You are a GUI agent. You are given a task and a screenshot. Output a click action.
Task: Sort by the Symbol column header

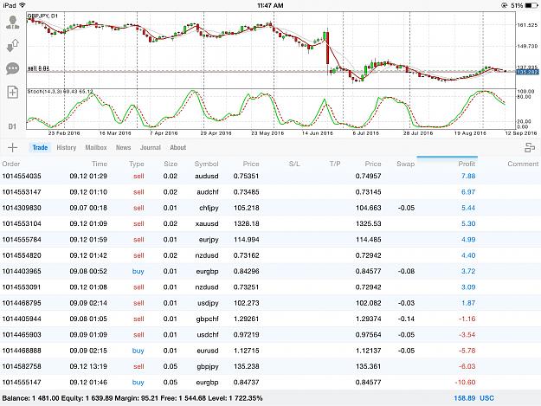tap(206, 164)
